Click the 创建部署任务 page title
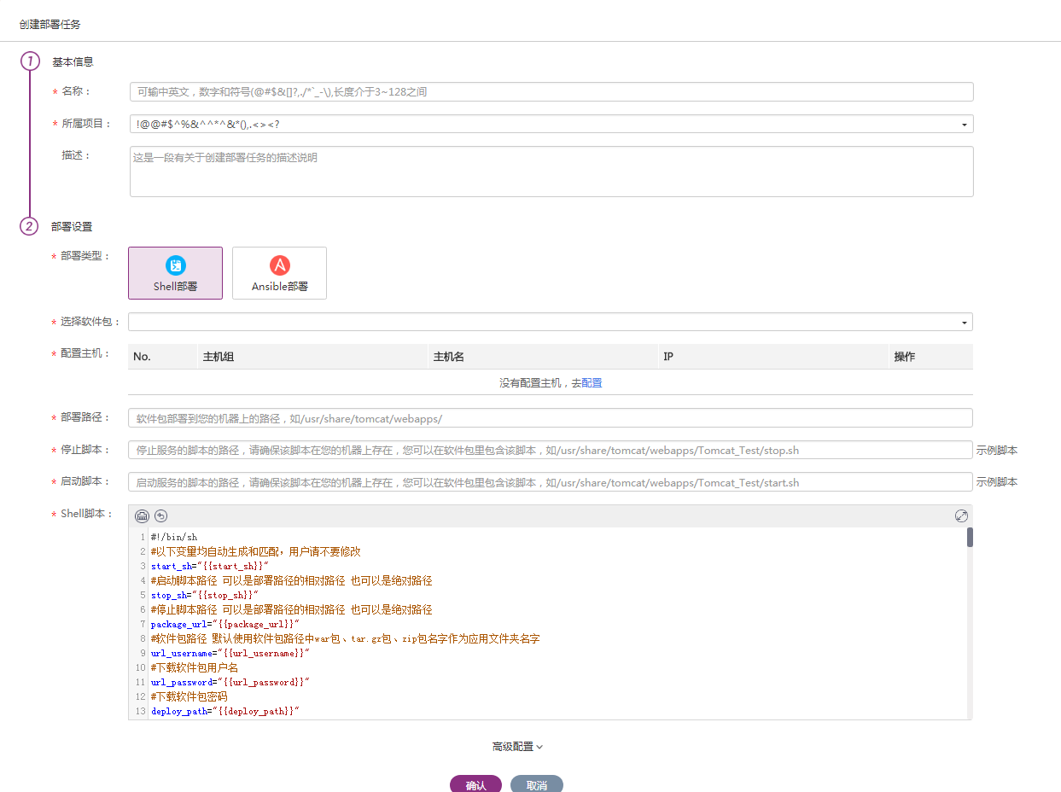The width and height of the screenshot is (1061, 792). [50, 25]
